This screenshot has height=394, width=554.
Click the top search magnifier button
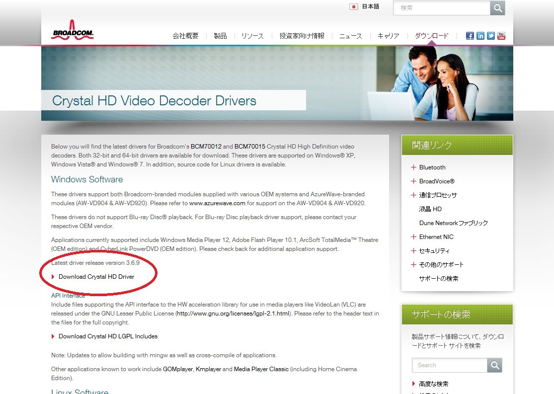tap(497, 8)
